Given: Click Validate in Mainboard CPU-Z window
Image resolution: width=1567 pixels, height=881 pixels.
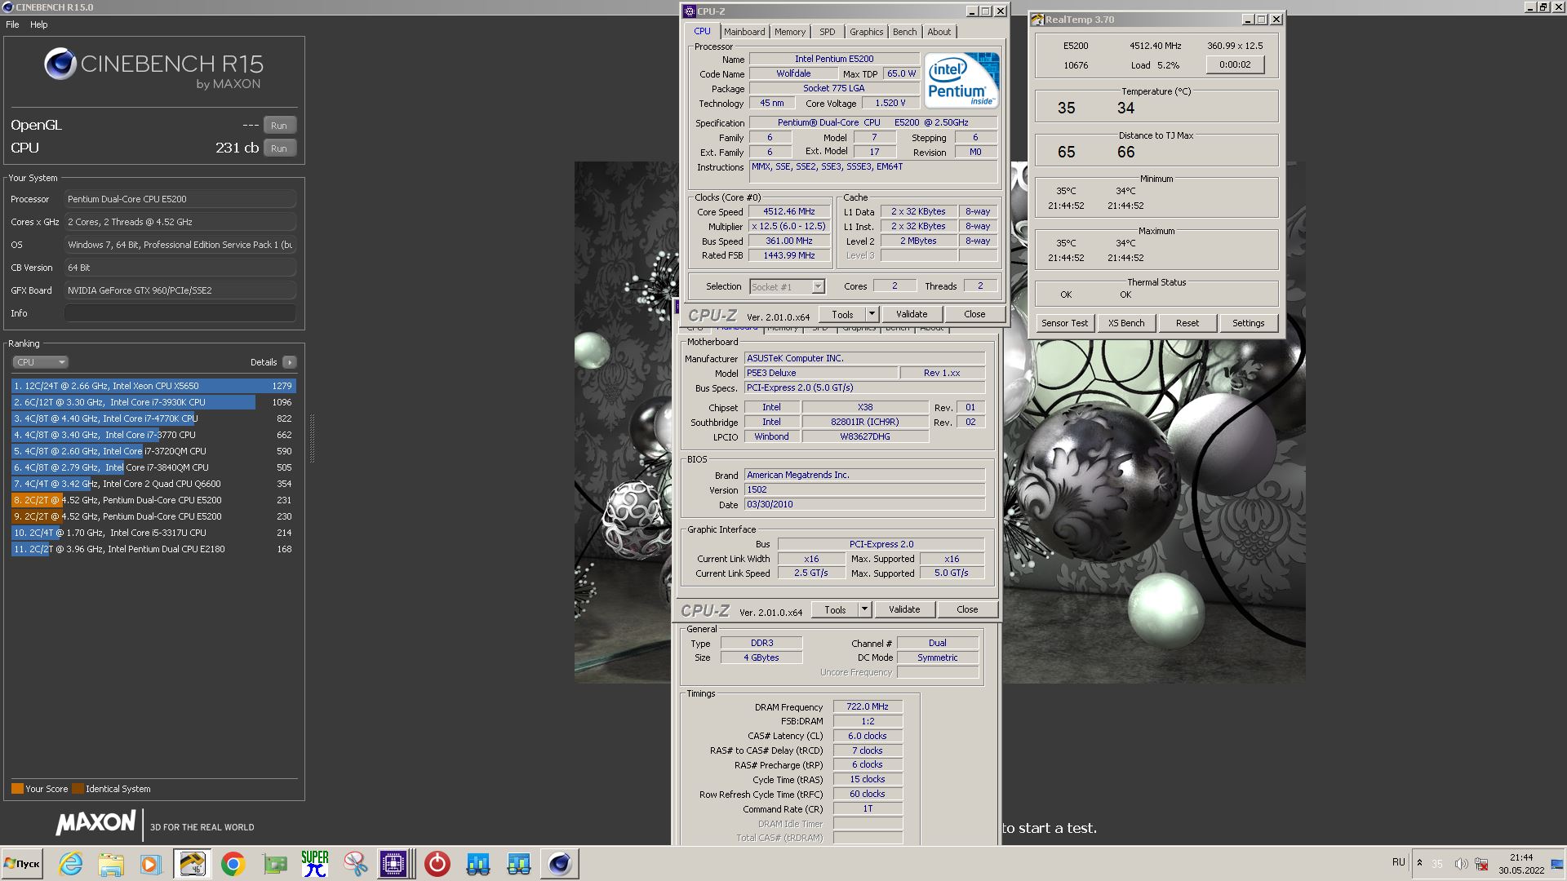Looking at the screenshot, I should click(x=904, y=609).
